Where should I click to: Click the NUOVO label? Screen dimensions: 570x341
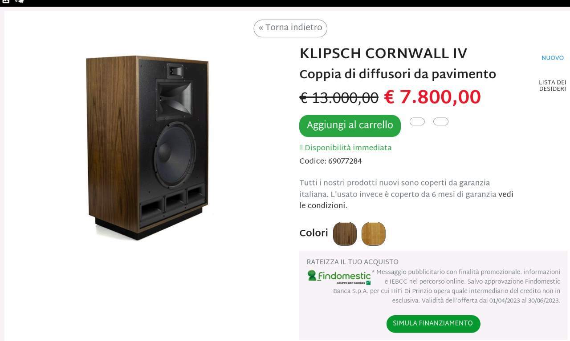tap(553, 58)
